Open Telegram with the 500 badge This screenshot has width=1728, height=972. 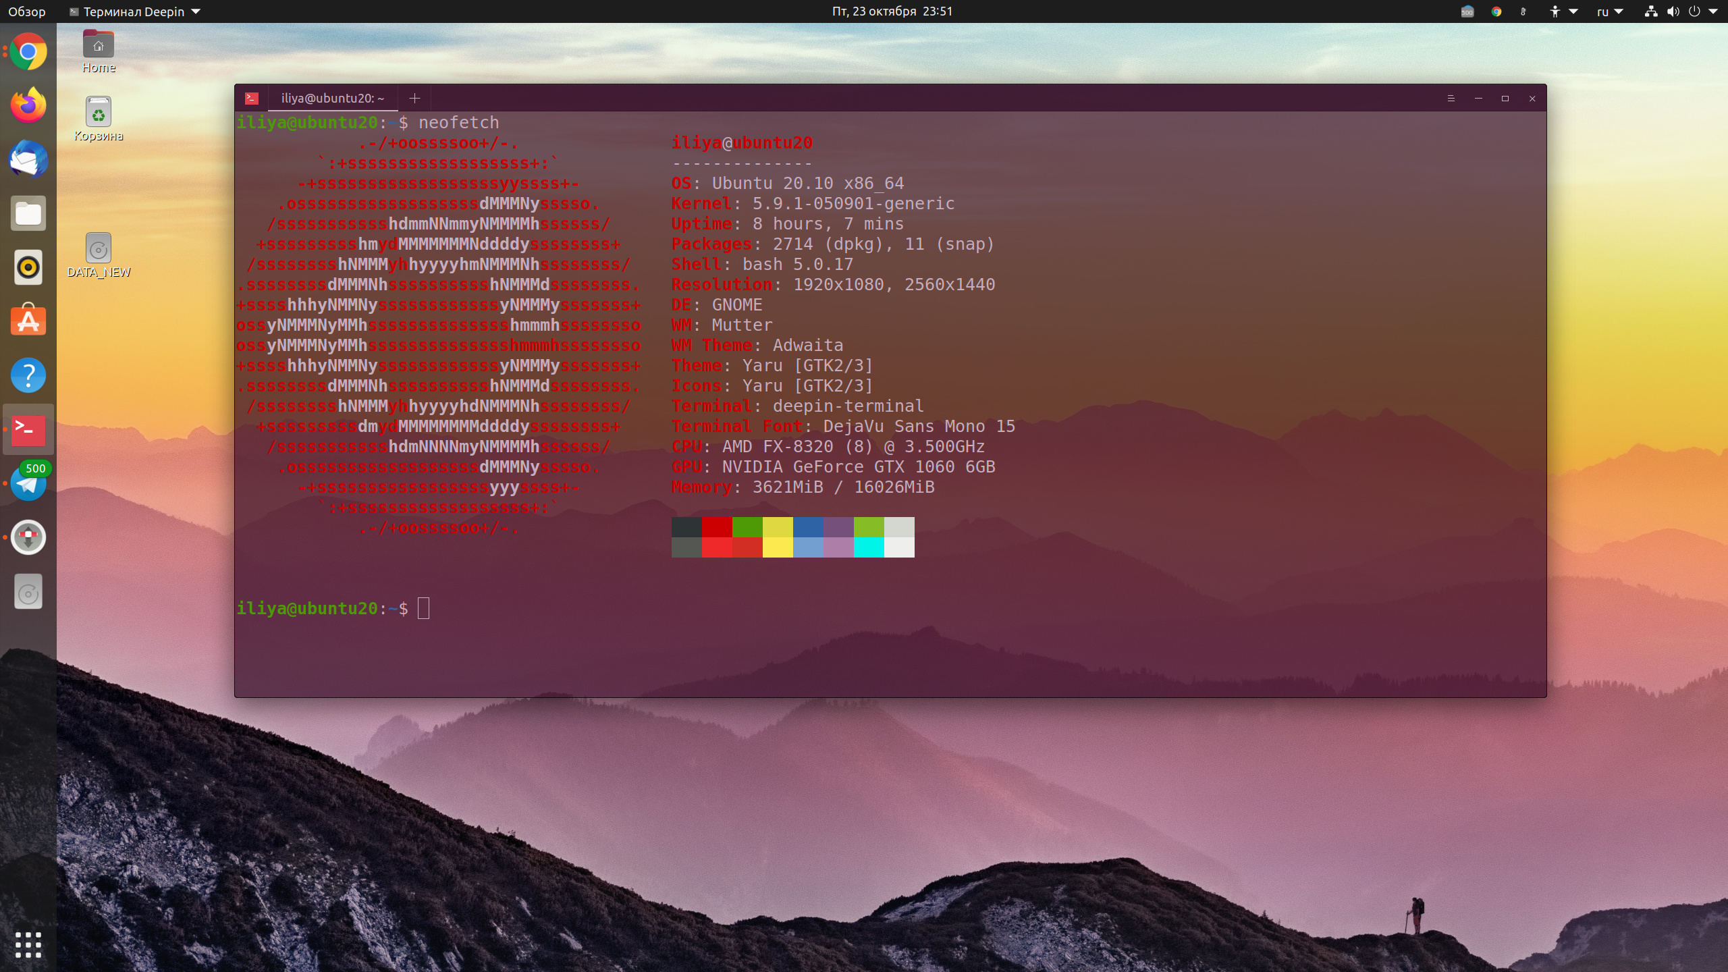[28, 482]
